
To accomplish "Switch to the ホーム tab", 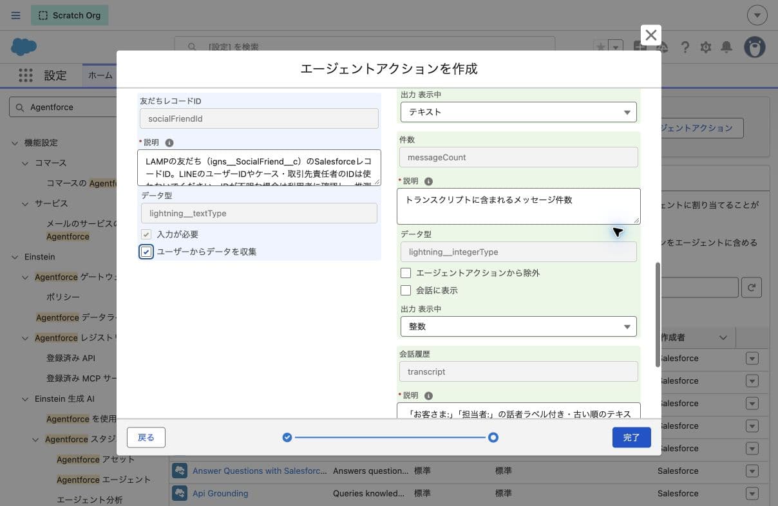I will [100, 75].
